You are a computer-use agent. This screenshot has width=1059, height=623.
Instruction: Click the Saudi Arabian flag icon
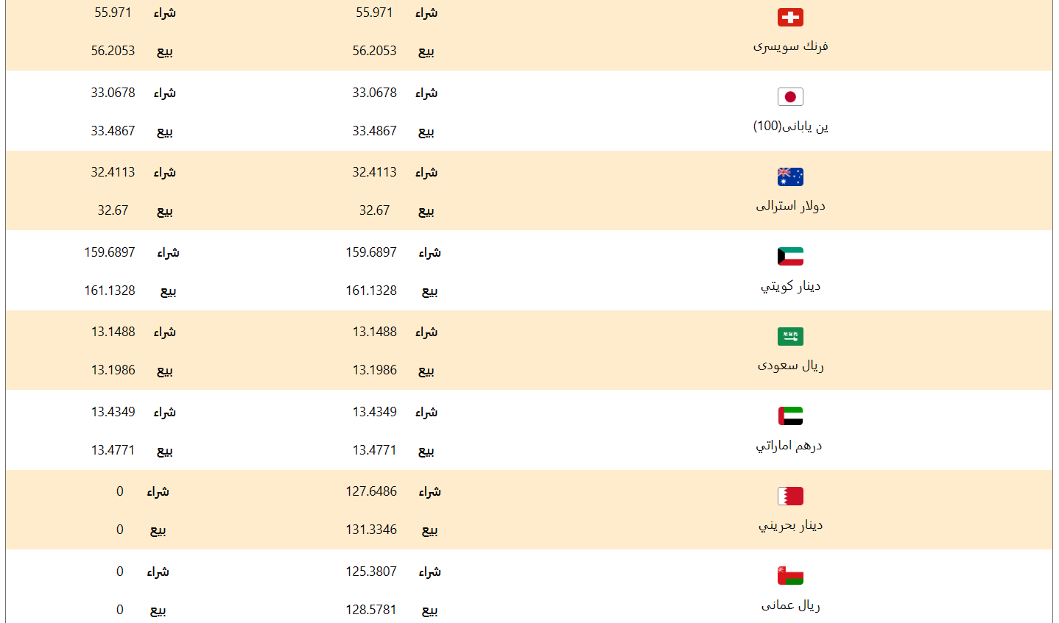[790, 336]
